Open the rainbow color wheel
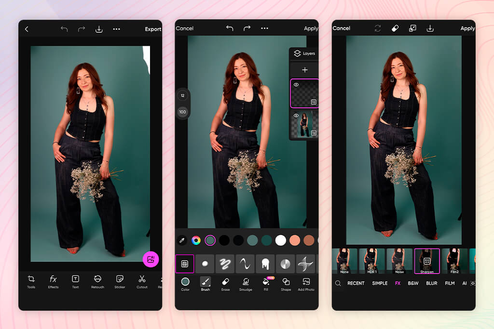Viewport: 494px width, 329px height. pyautogui.click(x=196, y=241)
